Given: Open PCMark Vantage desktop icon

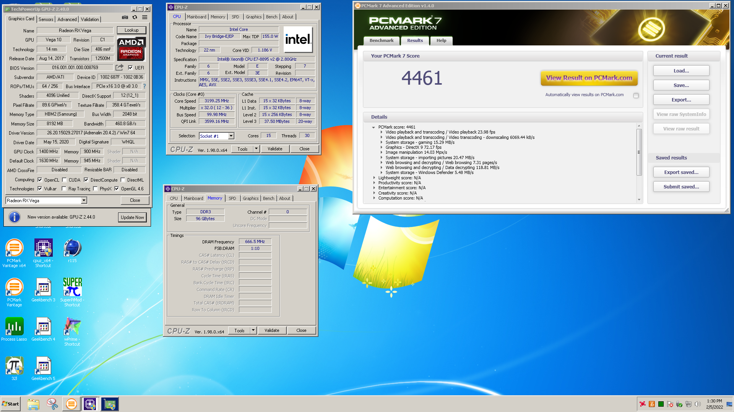Looking at the screenshot, I should [x=14, y=292].
